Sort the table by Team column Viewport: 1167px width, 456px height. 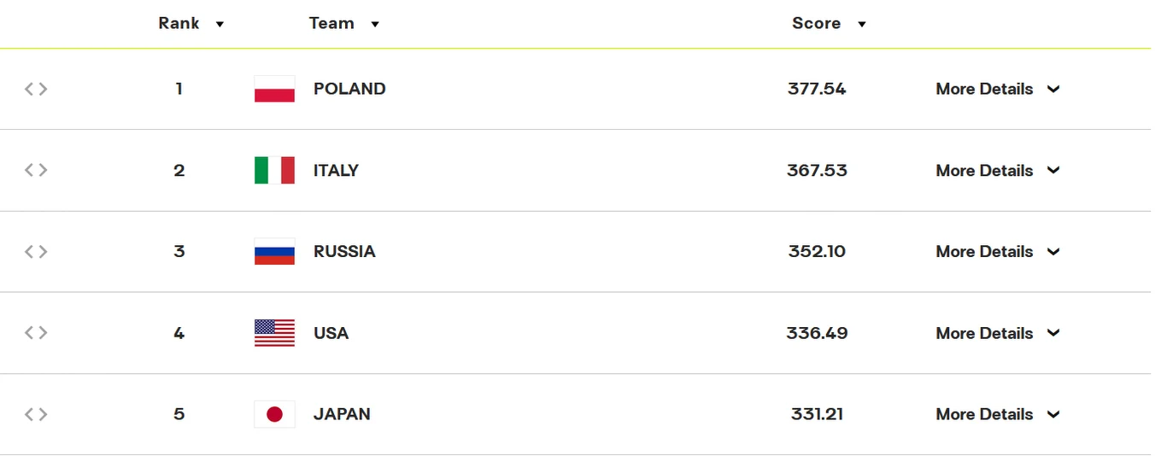tap(344, 24)
